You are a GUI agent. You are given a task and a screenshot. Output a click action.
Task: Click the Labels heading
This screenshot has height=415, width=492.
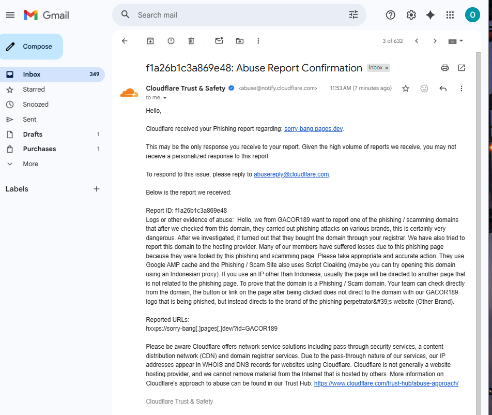pyautogui.click(x=17, y=189)
